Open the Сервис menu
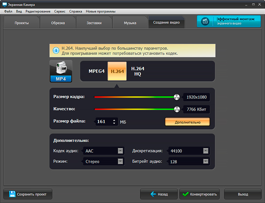265x203 pixels. (60, 11)
